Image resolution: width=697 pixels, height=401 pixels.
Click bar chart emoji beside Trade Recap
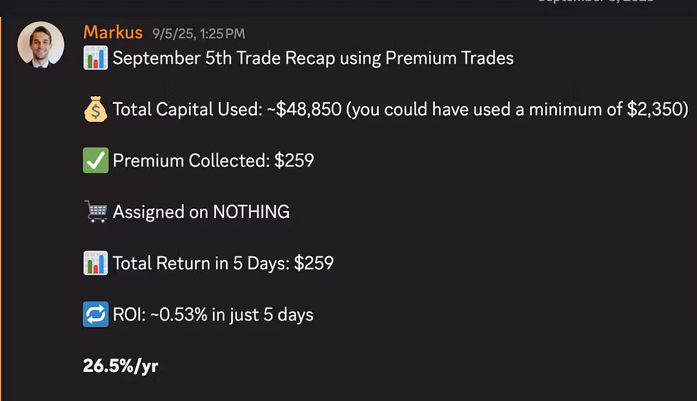pyautogui.click(x=96, y=58)
